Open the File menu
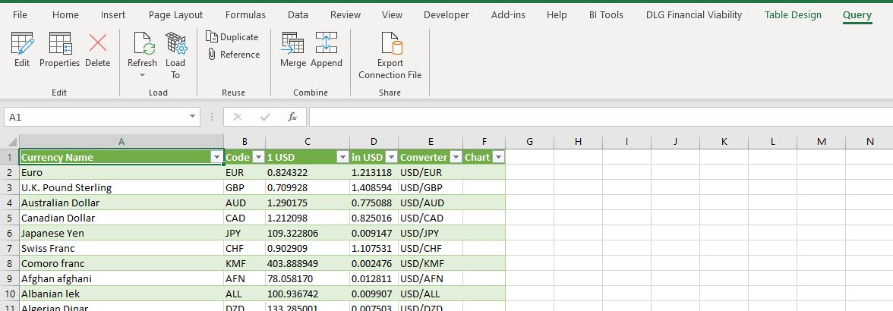 tap(20, 14)
